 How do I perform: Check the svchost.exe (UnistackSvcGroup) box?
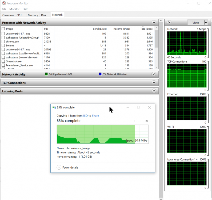[3, 37]
